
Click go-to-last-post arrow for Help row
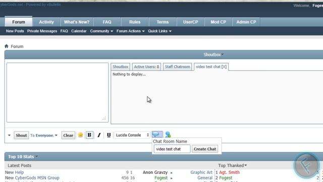click(172, 173)
